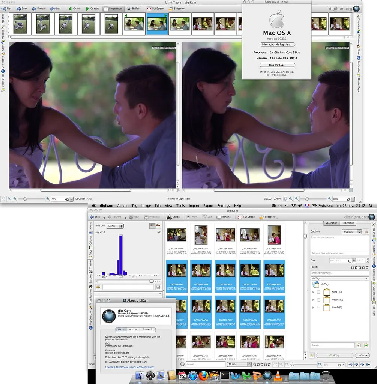
Task: Switch to the Authors tab in About dialog
Action: click(x=133, y=329)
